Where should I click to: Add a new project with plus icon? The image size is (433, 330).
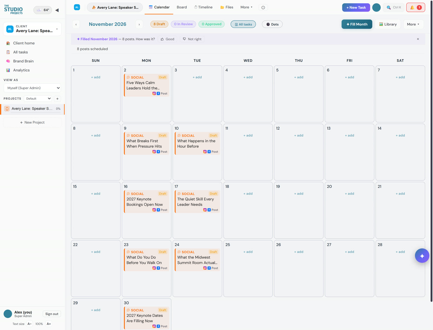click(x=57, y=99)
